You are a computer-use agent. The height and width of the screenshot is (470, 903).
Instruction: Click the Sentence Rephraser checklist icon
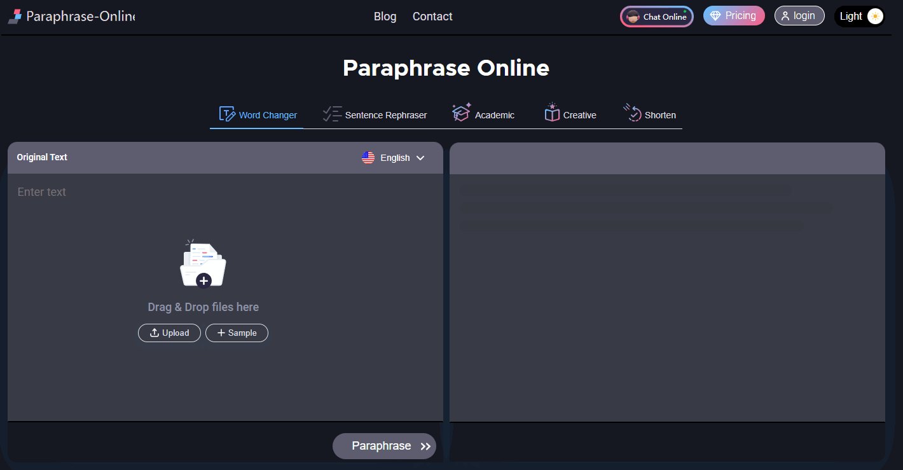tap(332, 114)
